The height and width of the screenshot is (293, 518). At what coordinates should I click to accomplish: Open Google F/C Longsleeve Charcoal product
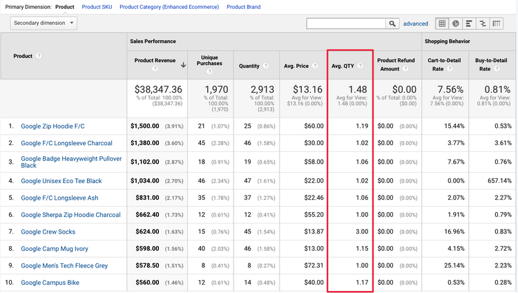(x=67, y=143)
